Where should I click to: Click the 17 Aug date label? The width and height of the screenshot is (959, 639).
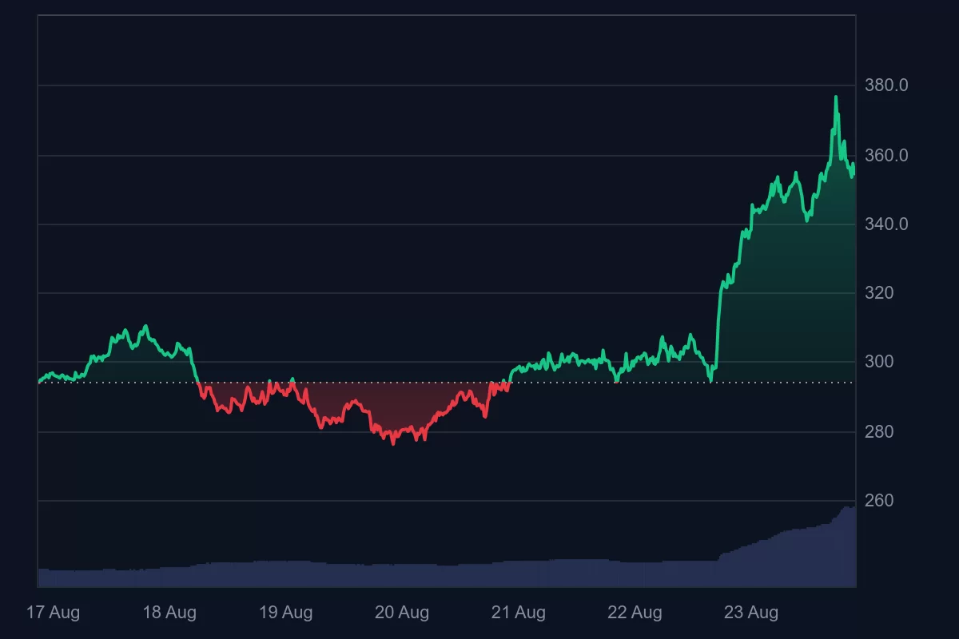[x=53, y=613]
